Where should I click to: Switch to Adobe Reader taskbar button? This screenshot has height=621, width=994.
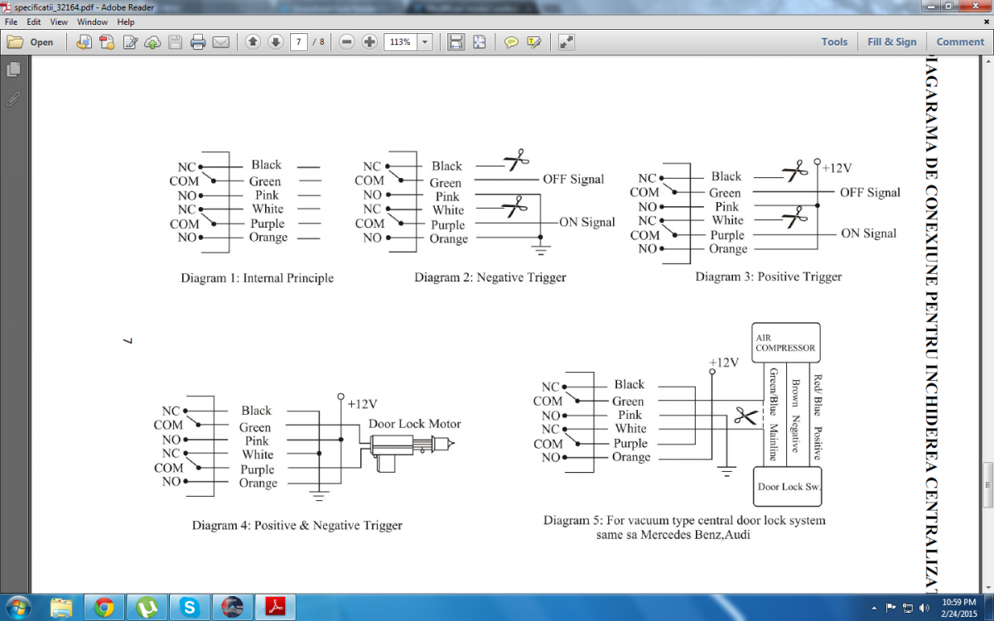click(277, 608)
